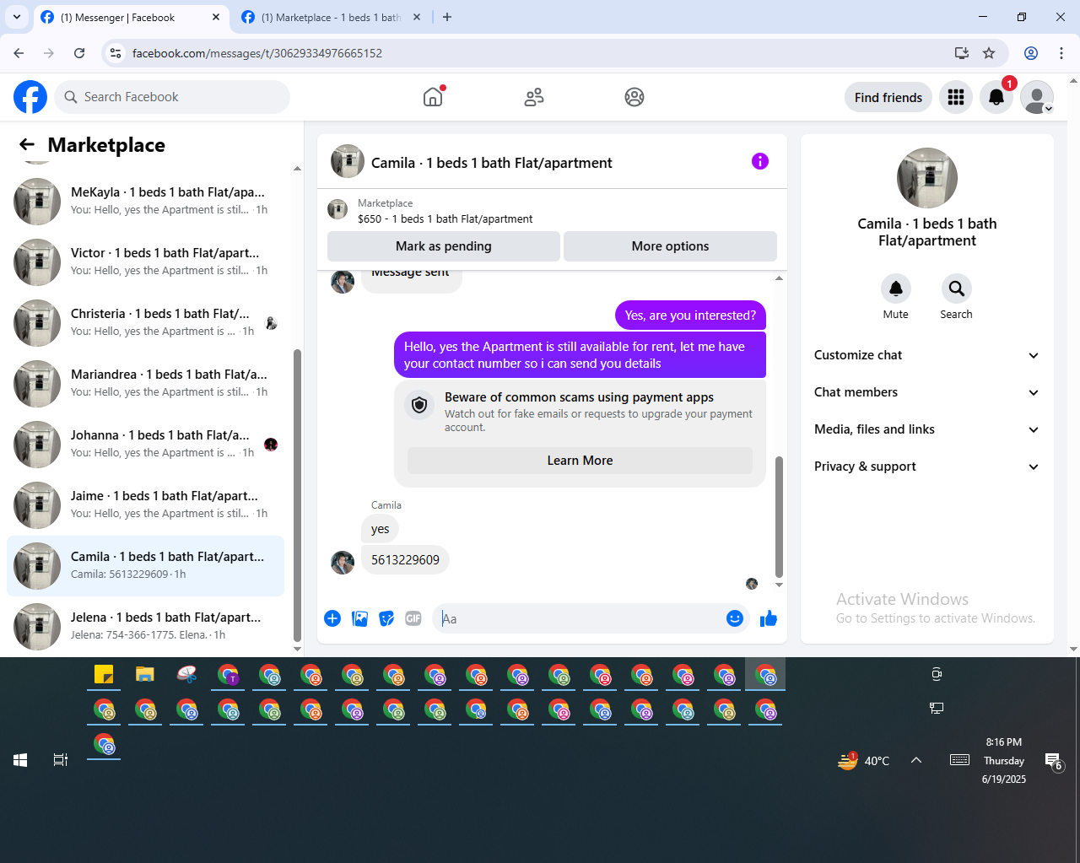Expand Media, files and links section
Screen dimensions: 1080x863
click(x=927, y=429)
